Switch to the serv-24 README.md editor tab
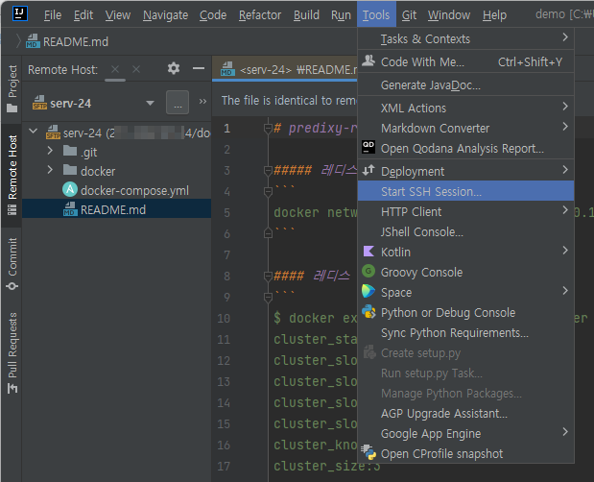This screenshot has width=594, height=482. [285, 69]
